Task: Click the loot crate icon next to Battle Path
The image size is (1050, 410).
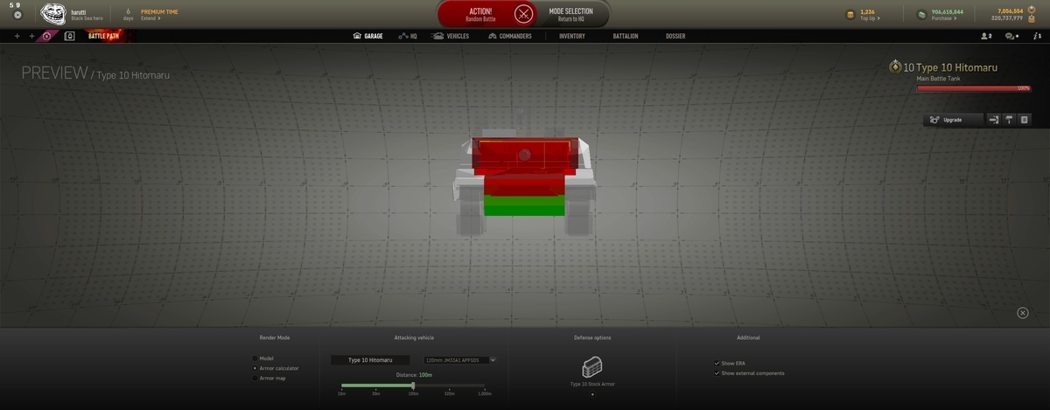Action: (x=69, y=37)
